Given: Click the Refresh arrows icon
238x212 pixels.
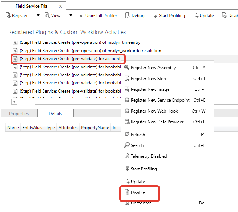Looking at the screenshot, I should click(127, 134).
